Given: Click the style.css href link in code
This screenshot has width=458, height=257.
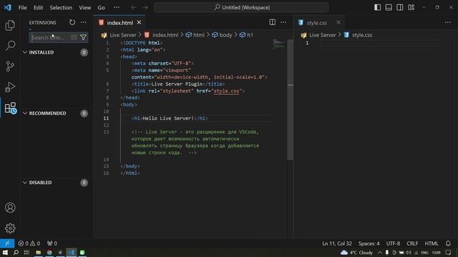Looking at the screenshot, I should 226,91.
